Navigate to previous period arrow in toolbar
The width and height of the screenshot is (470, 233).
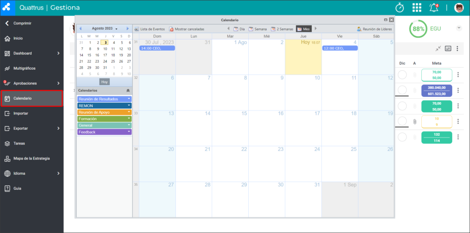click(229, 29)
